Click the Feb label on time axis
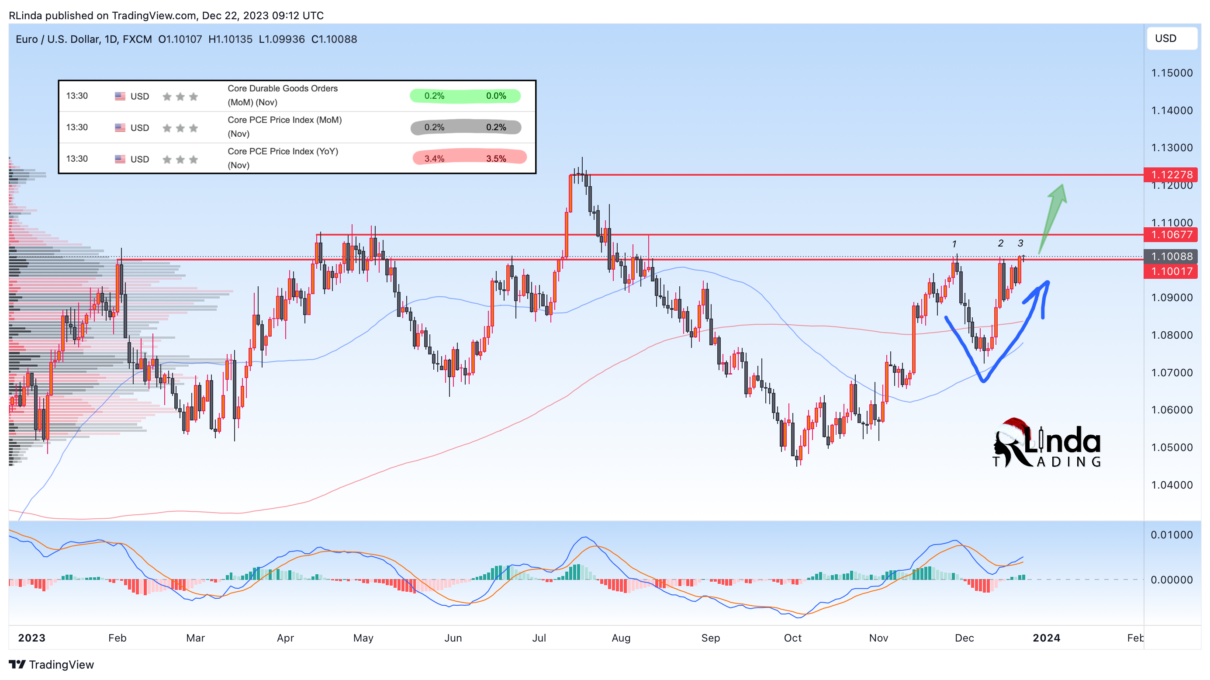 coord(118,638)
